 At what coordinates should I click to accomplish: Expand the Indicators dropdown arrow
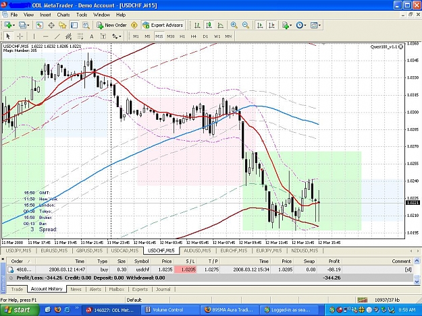[290, 26]
